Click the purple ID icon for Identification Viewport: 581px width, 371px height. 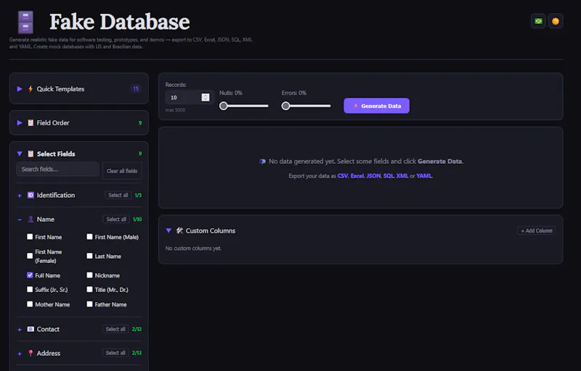click(x=31, y=195)
